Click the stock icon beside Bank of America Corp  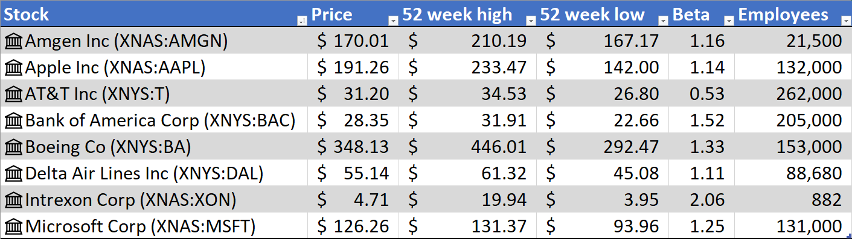[x=12, y=120]
